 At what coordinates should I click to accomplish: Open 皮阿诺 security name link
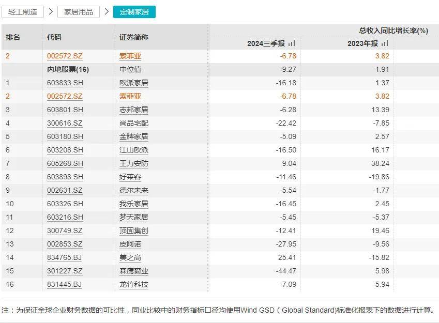(130, 244)
